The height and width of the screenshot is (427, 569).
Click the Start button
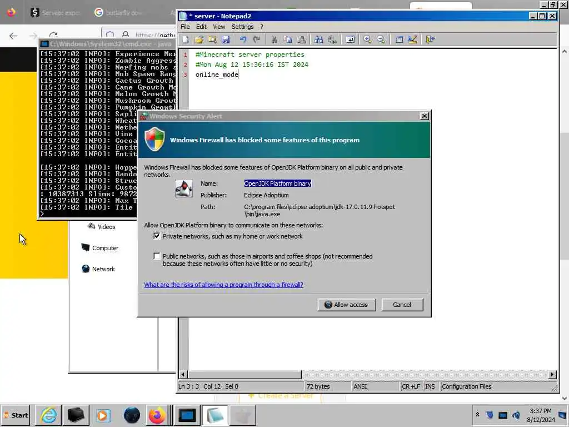[x=16, y=415]
